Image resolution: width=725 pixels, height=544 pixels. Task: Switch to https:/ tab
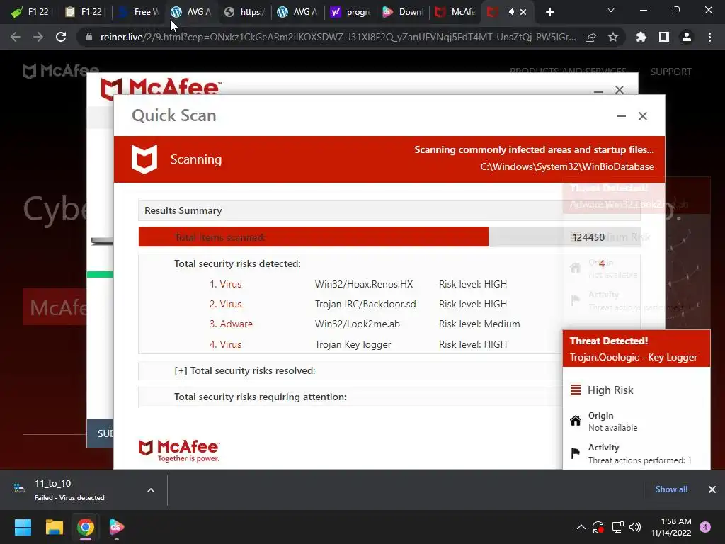click(x=244, y=12)
